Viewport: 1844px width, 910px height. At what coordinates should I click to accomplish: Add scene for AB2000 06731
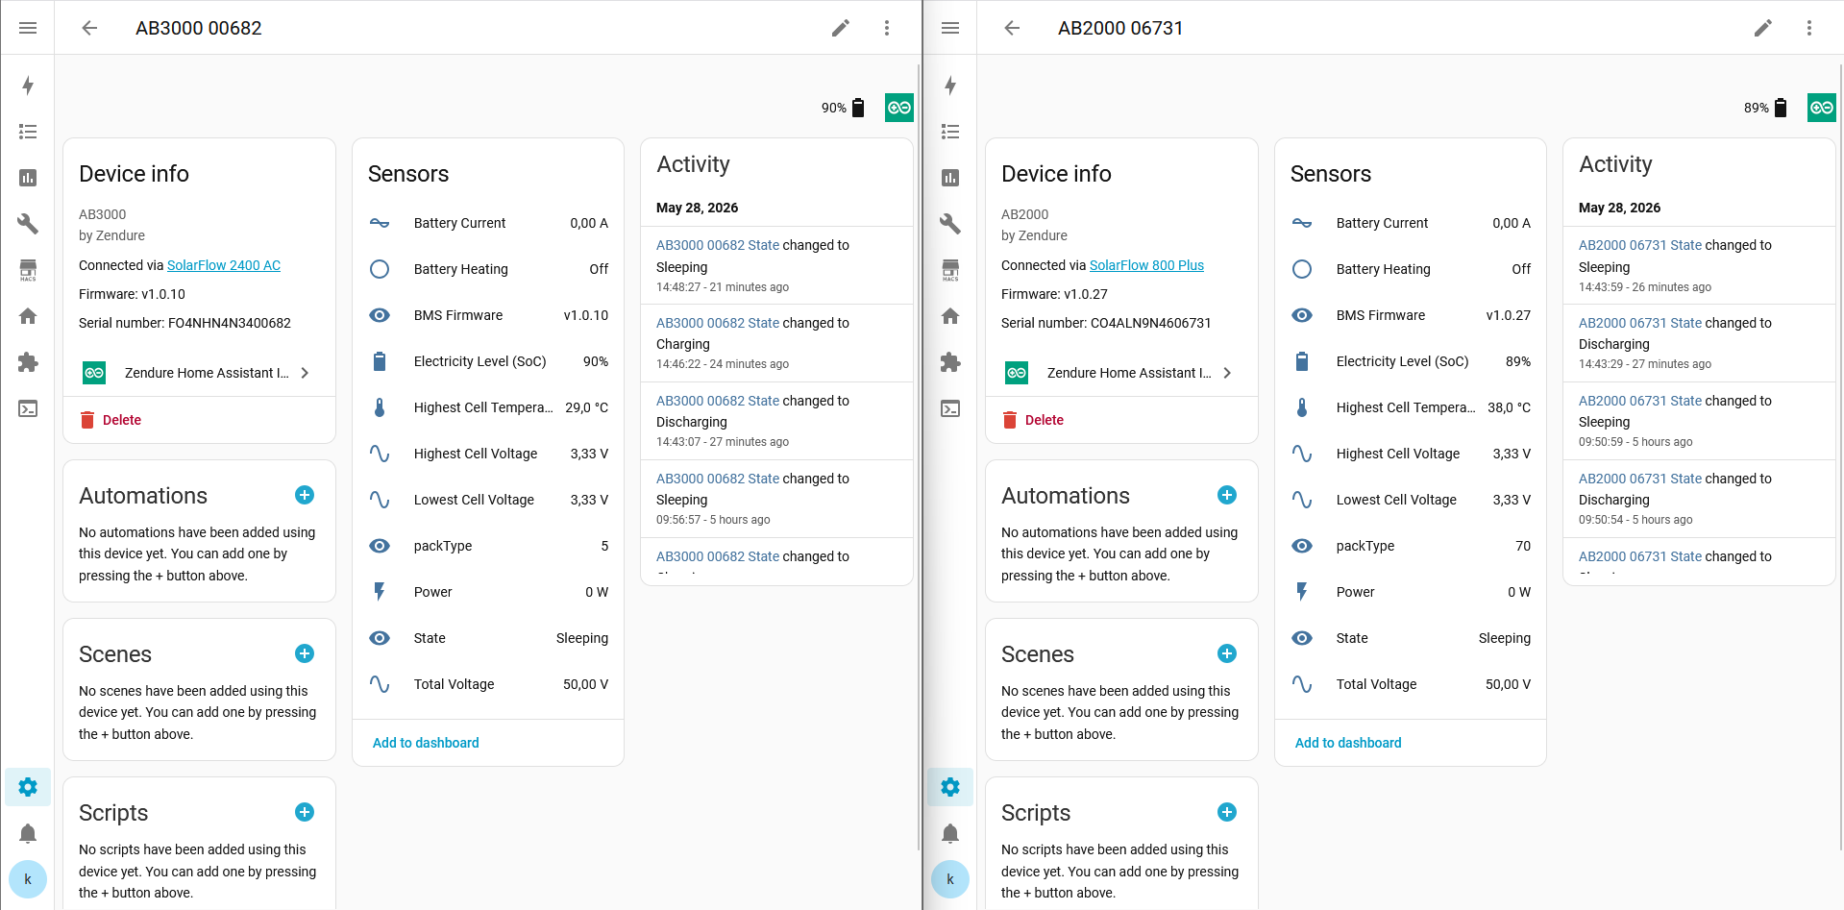click(1227, 653)
